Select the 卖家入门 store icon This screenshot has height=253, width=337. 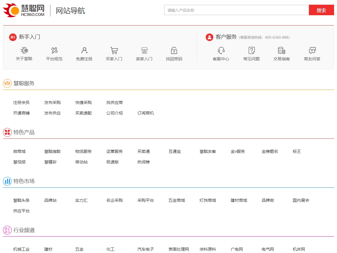click(x=144, y=50)
